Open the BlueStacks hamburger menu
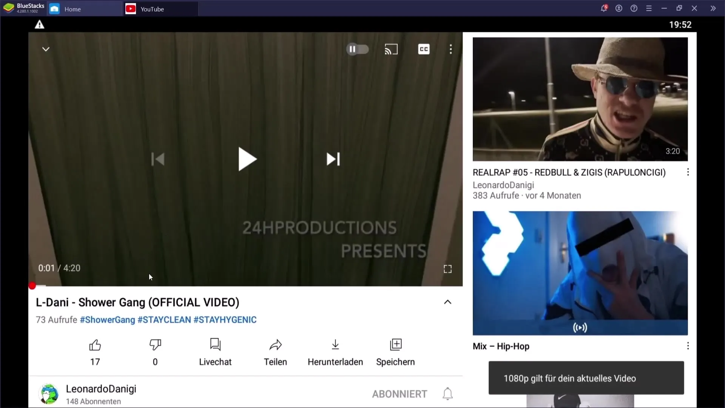Viewport: 725px width, 408px height. (649, 8)
